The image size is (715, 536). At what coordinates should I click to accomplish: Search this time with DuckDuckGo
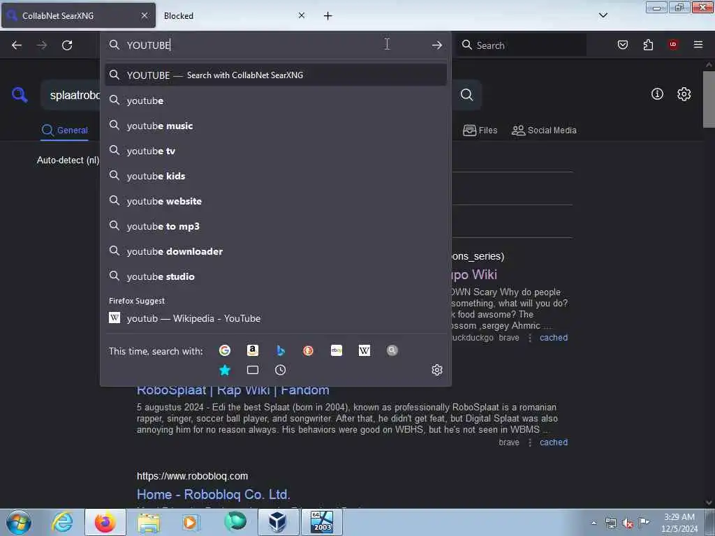[308, 350]
